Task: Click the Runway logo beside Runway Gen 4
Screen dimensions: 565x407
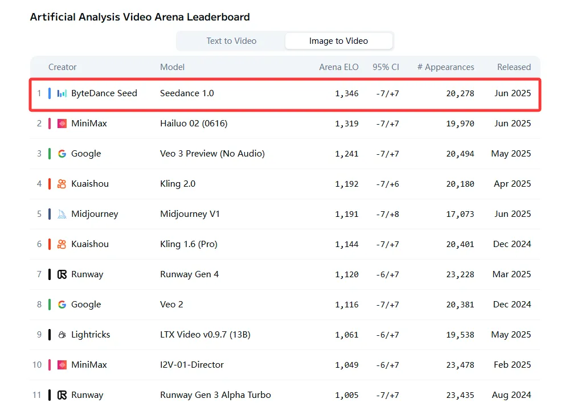Action: tap(62, 274)
